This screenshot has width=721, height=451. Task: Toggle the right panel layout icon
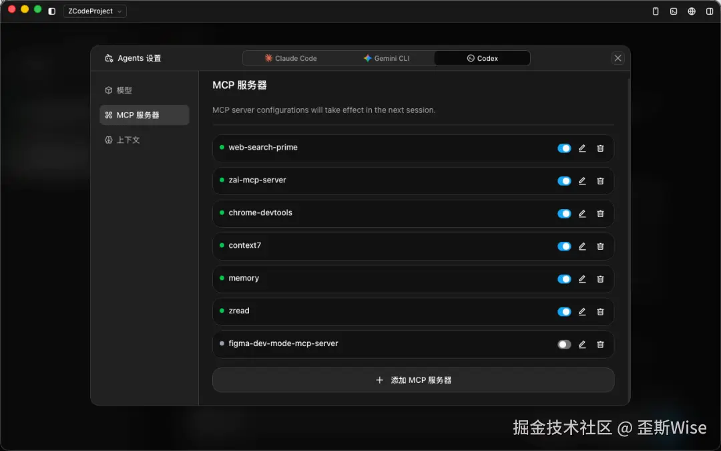(710, 11)
